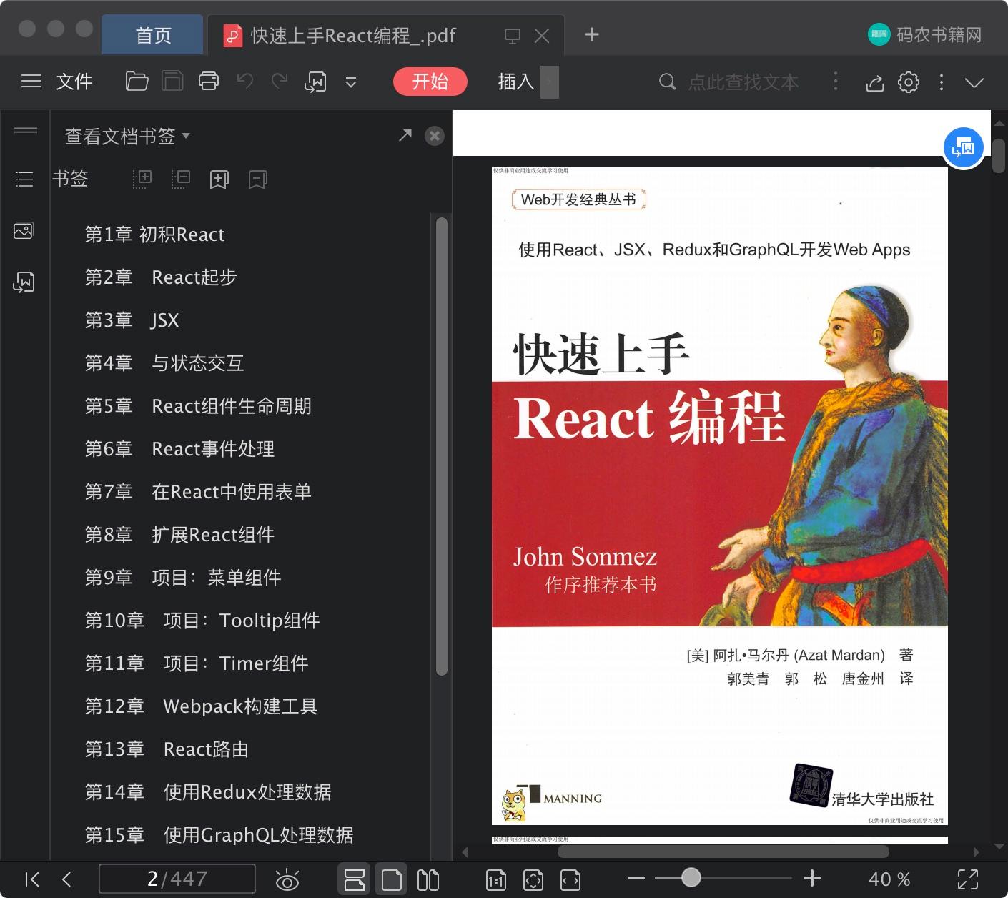Show the thumbnails sidebar icon
The height and width of the screenshot is (898, 1008).
point(24,230)
